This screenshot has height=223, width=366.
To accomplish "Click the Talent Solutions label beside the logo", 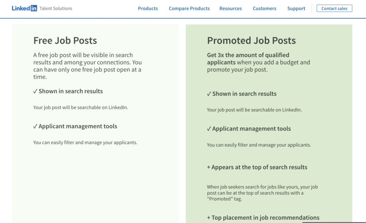I will pos(56,8).
